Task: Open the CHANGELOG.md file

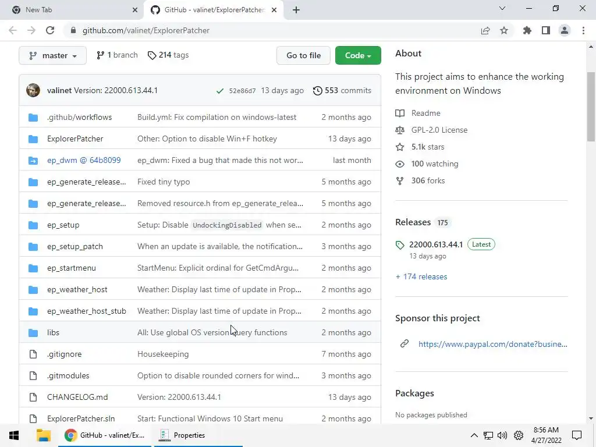Action: tap(77, 397)
